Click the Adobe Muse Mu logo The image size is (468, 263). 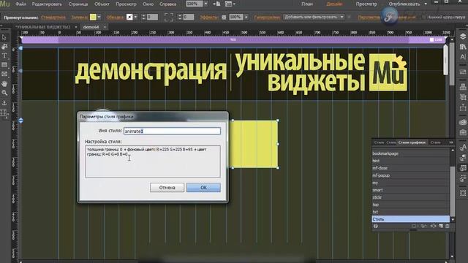pos(5,4)
